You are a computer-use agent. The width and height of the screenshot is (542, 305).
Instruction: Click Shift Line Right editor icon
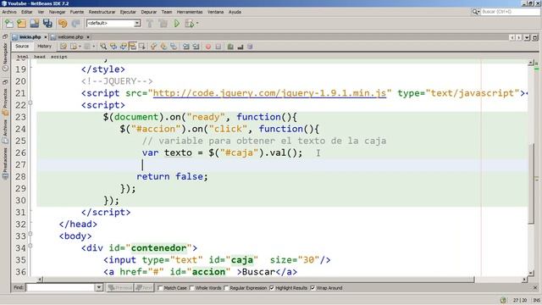[x=196, y=47]
